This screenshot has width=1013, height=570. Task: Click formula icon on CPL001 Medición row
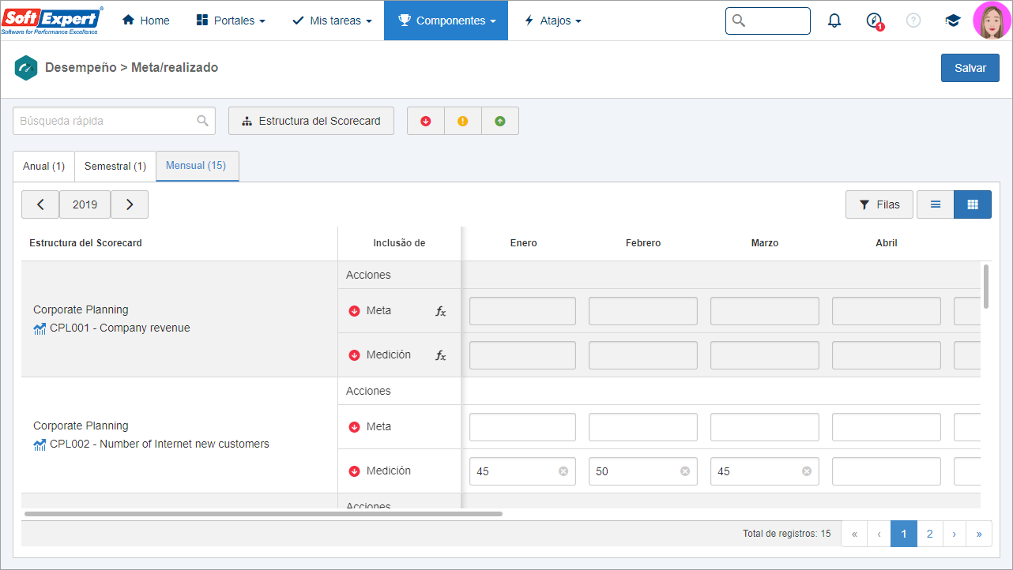tap(441, 355)
